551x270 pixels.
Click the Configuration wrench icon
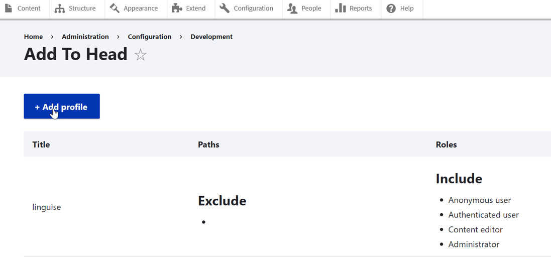[x=225, y=8]
